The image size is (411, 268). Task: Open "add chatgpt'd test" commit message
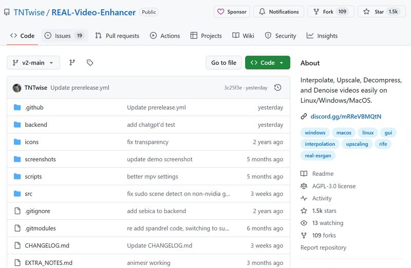[x=151, y=125]
